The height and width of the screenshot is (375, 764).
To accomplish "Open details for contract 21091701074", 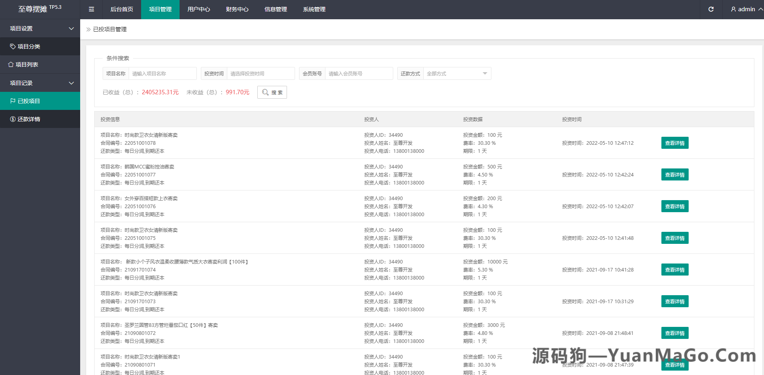I will (675, 270).
